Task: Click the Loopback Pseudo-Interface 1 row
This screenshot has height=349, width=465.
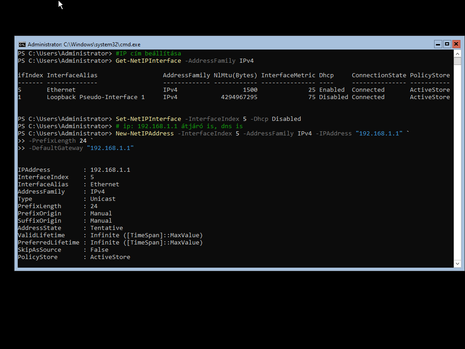Action: click(x=95, y=97)
